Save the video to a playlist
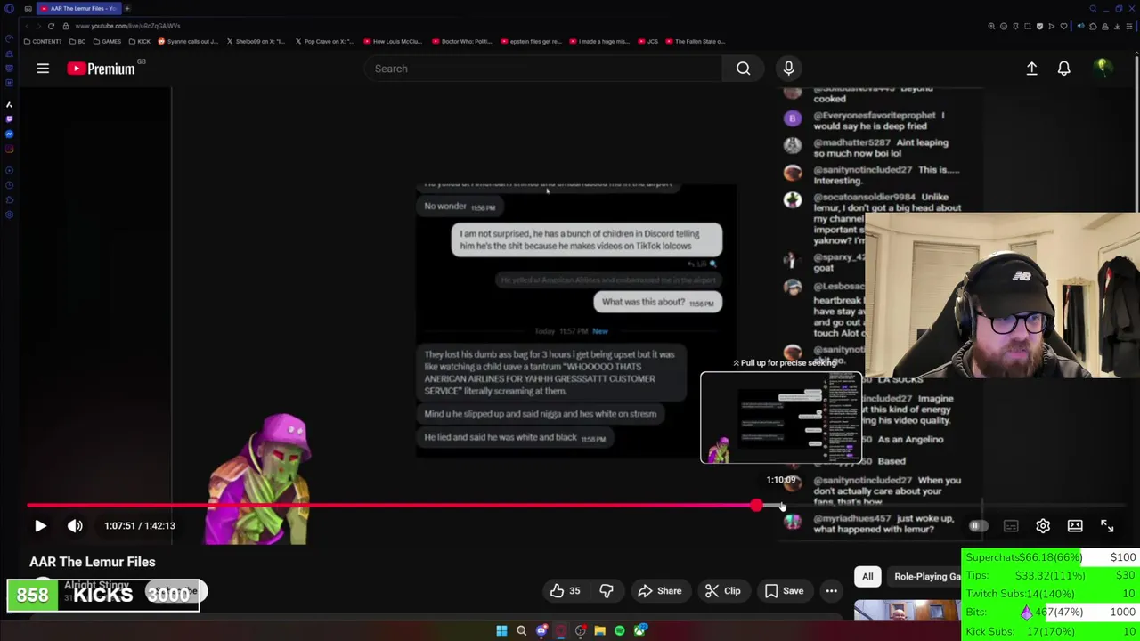1140x641 pixels. pos(784,591)
